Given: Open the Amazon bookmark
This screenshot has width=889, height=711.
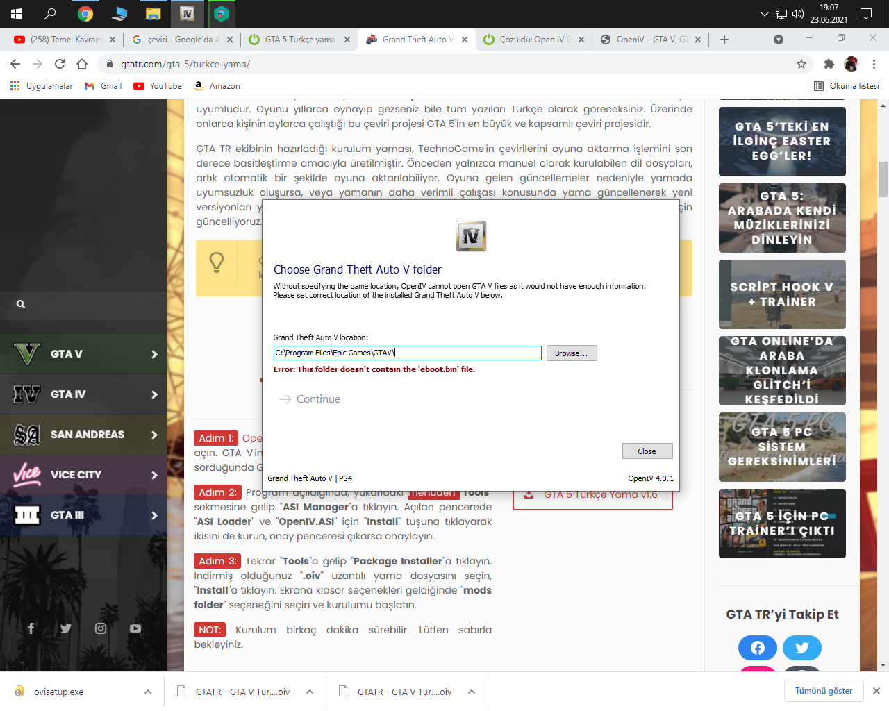Looking at the screenshot, I should [217, 86].
